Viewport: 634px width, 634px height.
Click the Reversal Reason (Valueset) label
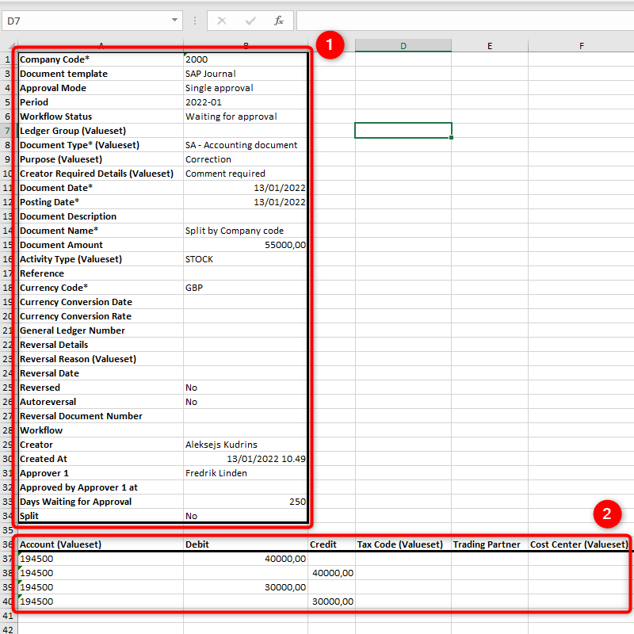pos(78,359)
